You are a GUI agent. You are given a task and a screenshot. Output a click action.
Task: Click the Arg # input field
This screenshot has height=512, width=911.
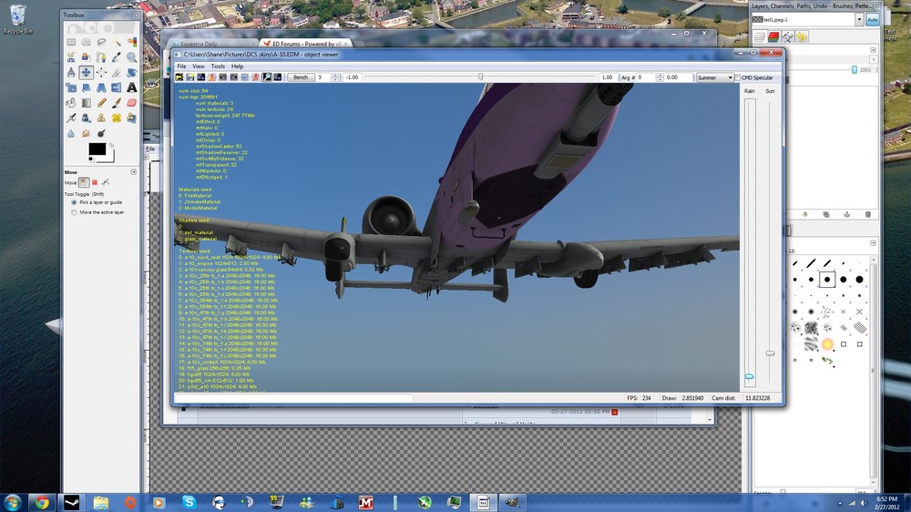[647, 77]
